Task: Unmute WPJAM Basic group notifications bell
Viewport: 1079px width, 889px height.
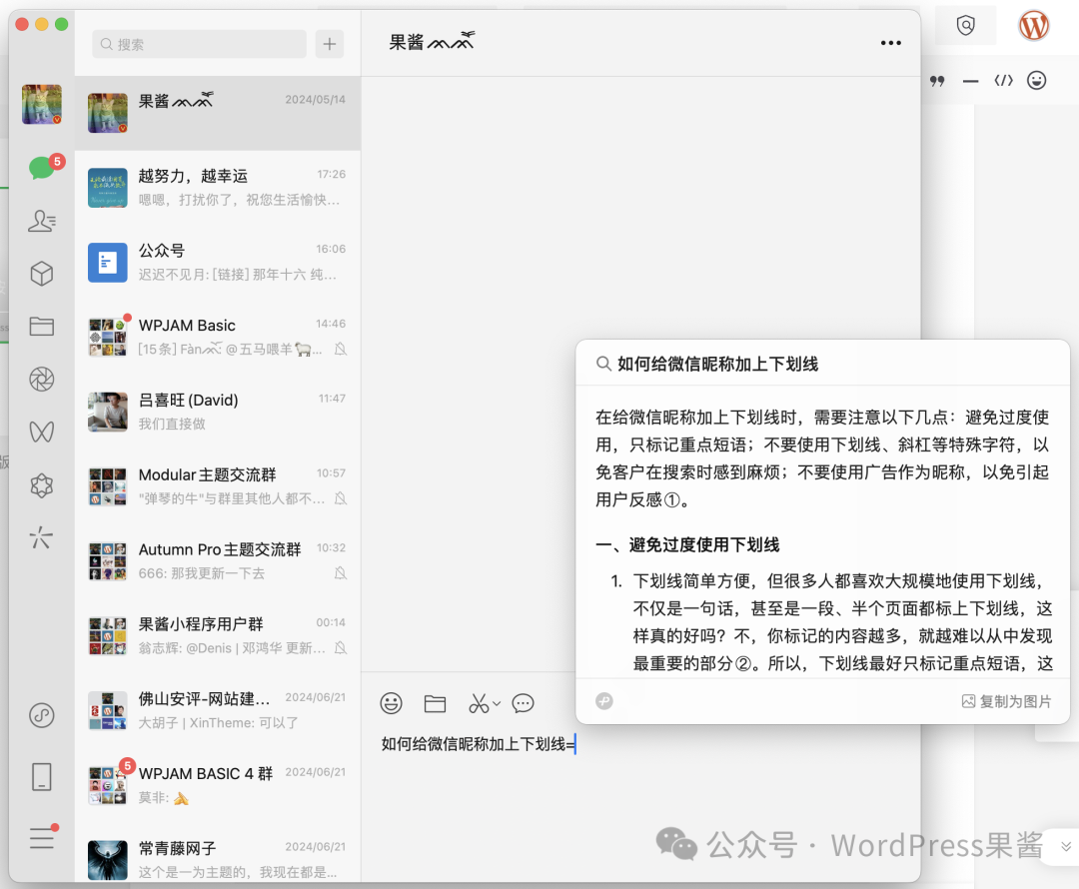Action: 339,350
